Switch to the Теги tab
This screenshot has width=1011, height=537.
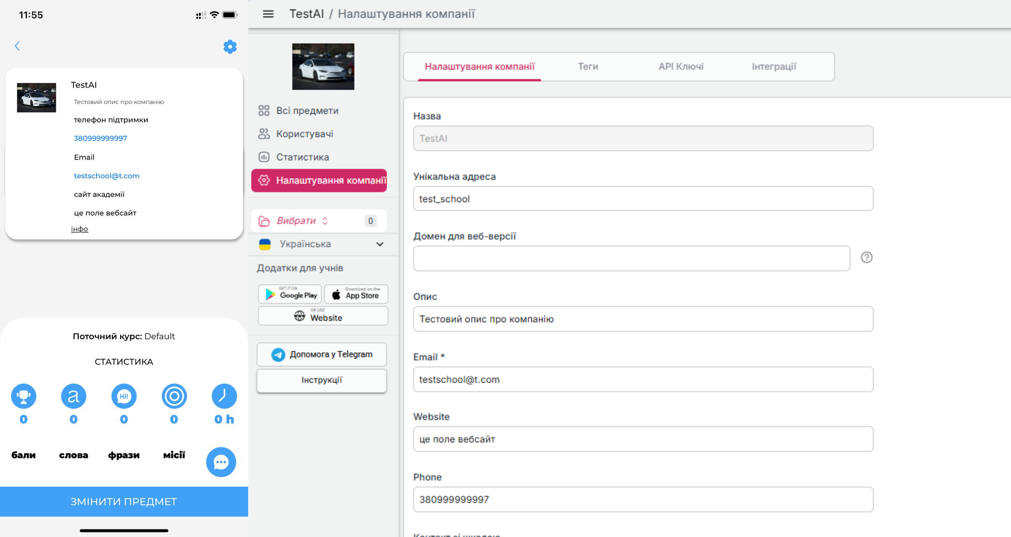587,67
